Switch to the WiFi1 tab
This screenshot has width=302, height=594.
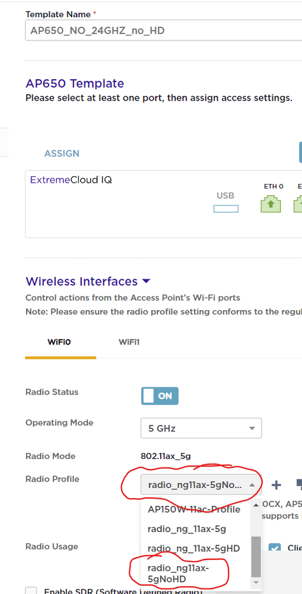point(129,342)
